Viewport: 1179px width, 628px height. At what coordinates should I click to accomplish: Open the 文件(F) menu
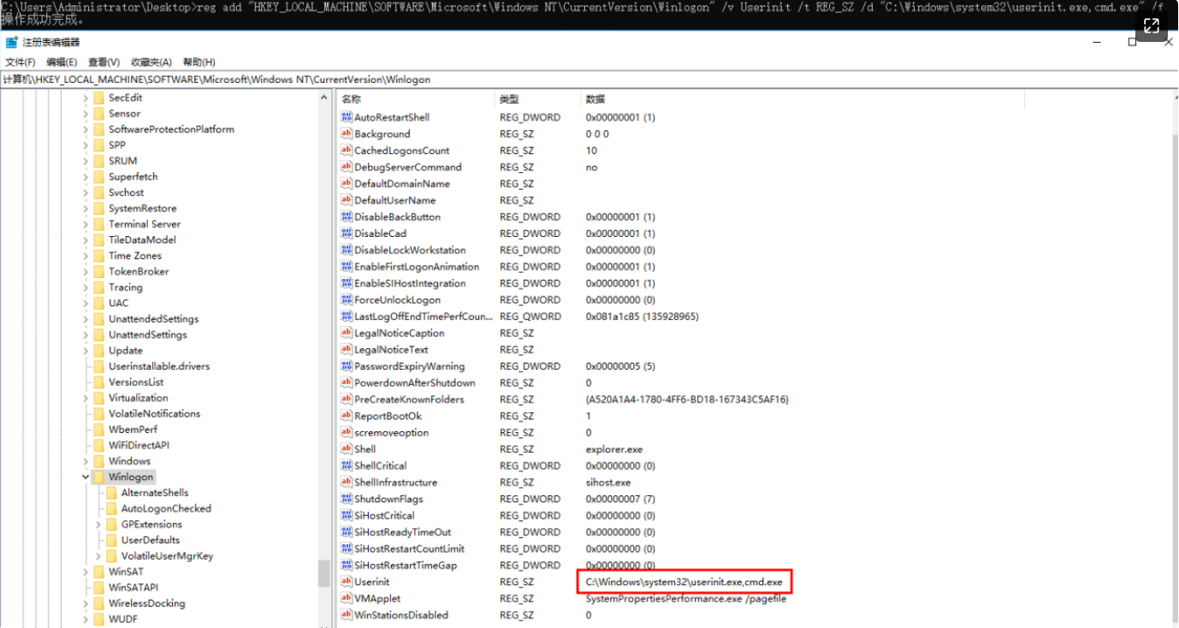click(21, 62)
